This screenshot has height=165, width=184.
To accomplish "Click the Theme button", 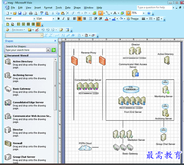I will click(133, 19).
